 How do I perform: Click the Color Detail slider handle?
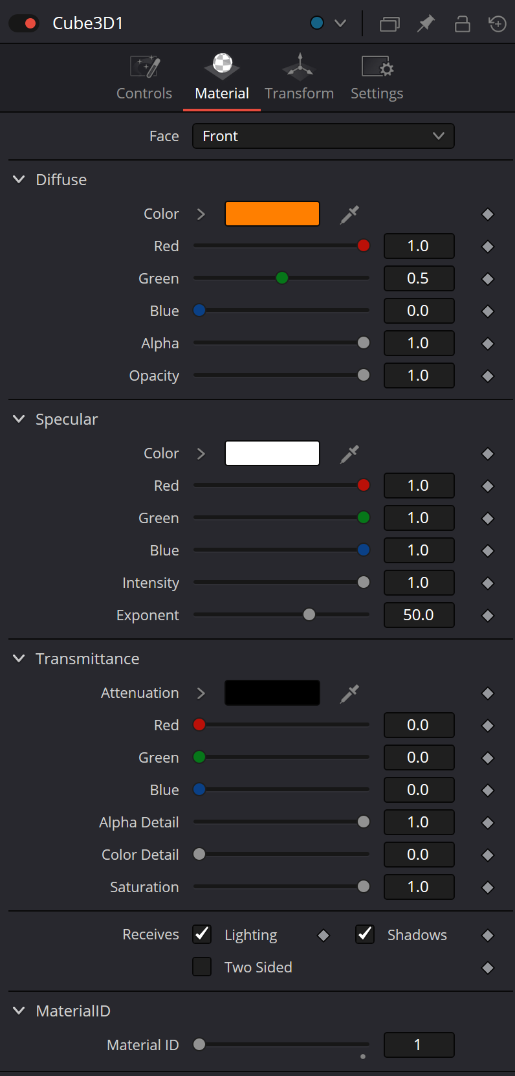(199, 854)
